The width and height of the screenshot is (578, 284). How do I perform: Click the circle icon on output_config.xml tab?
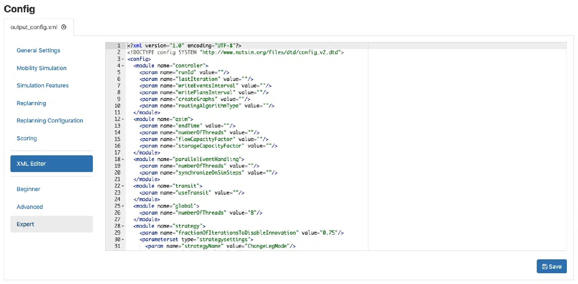click(63, 27)
